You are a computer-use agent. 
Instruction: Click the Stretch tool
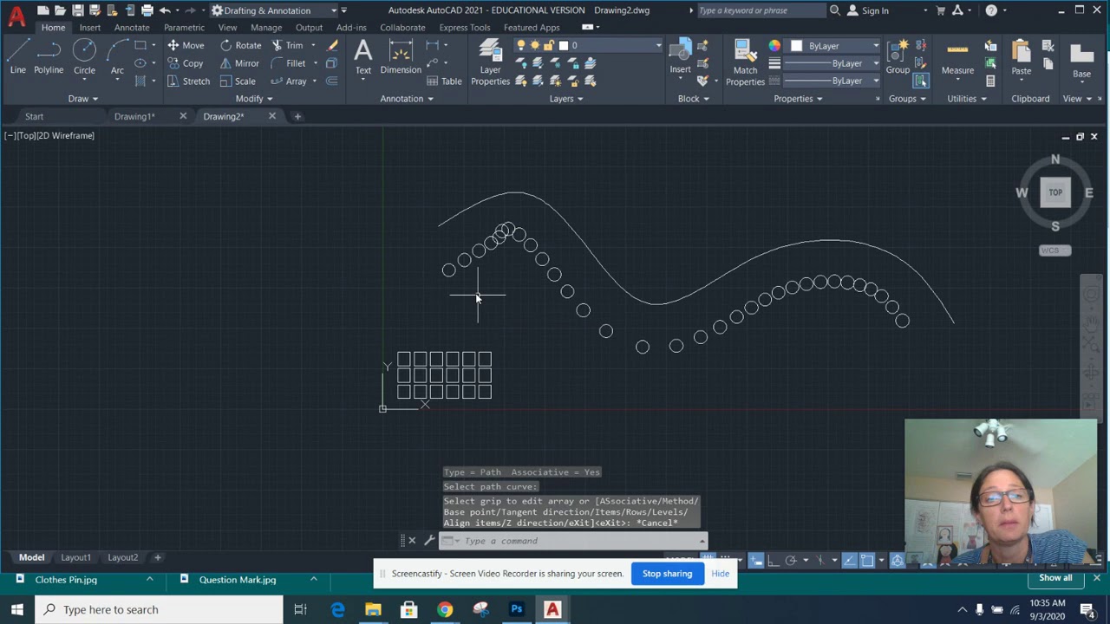click(x=188, y=81)
